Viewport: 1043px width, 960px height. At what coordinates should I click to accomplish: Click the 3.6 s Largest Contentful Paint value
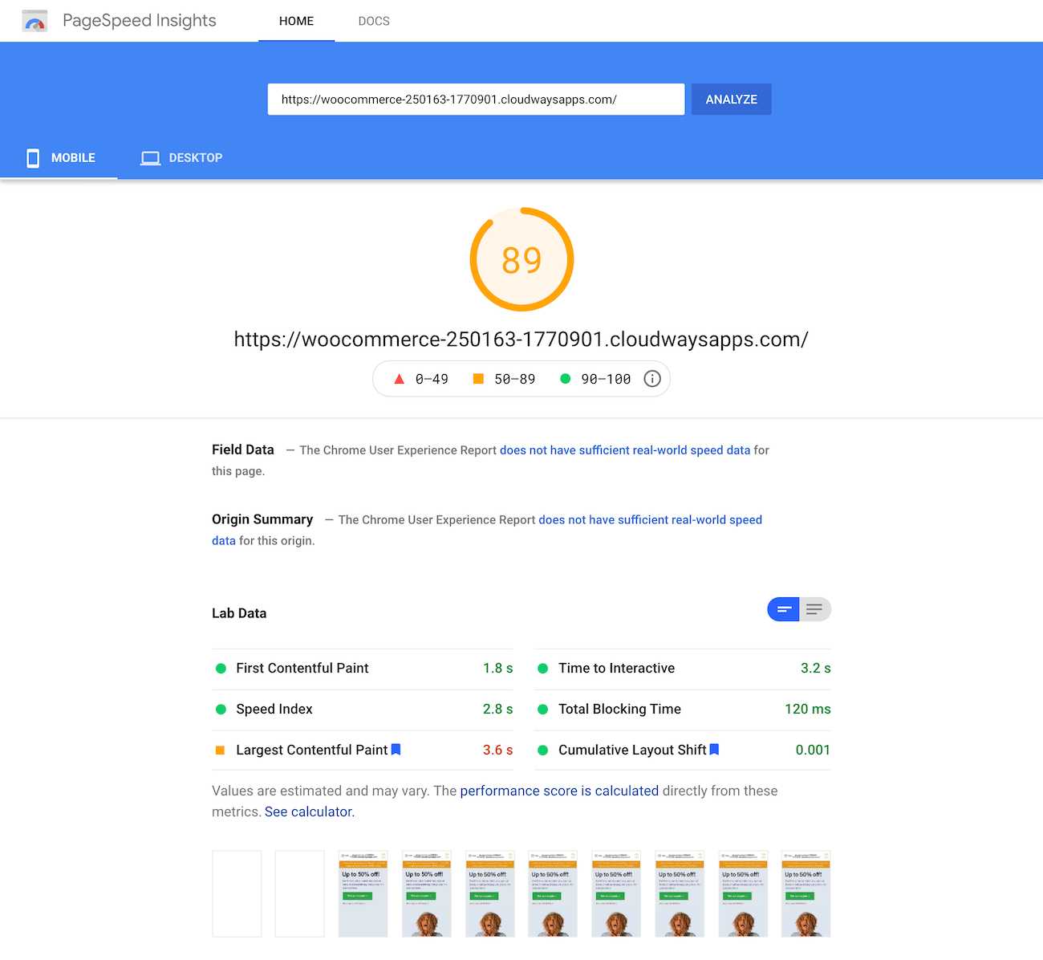coord(497,750)
